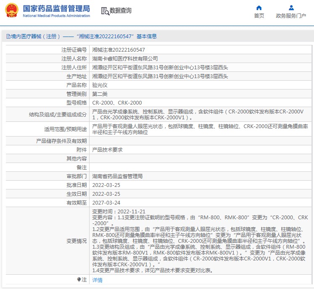This screenshot has height=289, width=314.
Task: Click the intended use text 产品用于客观测量
Action: [200, 129]
